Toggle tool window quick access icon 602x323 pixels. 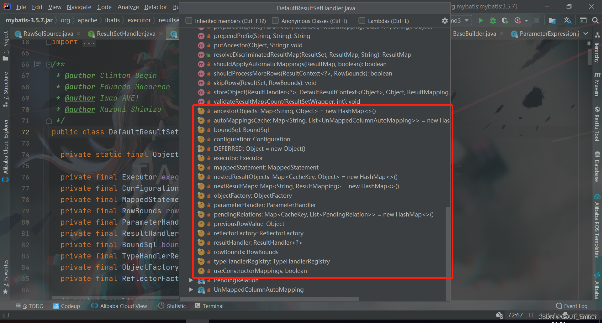[6, 315]
